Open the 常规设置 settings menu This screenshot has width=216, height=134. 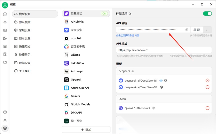(x=35, y=30)
